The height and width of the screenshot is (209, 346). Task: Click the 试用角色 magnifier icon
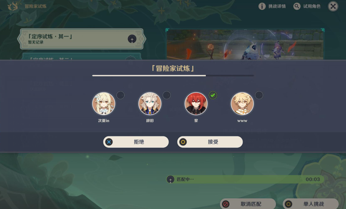[297, 6]
